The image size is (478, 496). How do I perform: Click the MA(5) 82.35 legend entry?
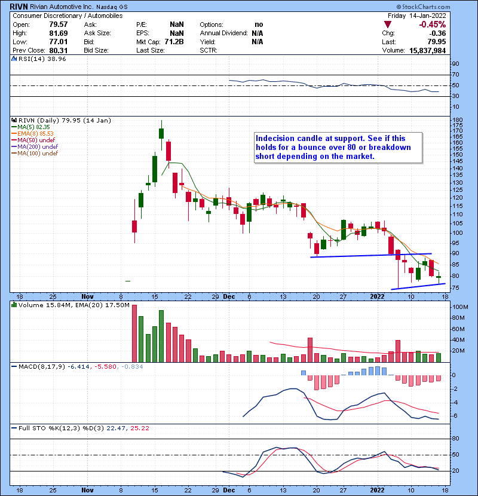click(33, 127)
